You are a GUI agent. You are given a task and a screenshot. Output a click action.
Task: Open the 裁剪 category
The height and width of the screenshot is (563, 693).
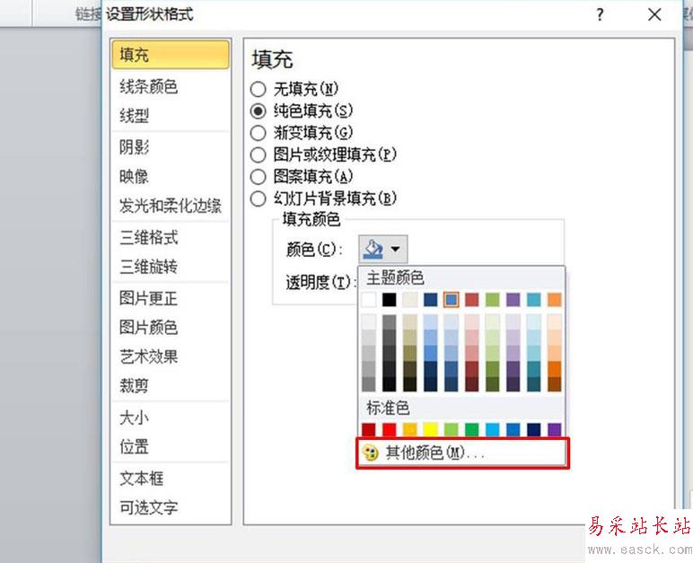pyautogui.click(x=171, y=385)
